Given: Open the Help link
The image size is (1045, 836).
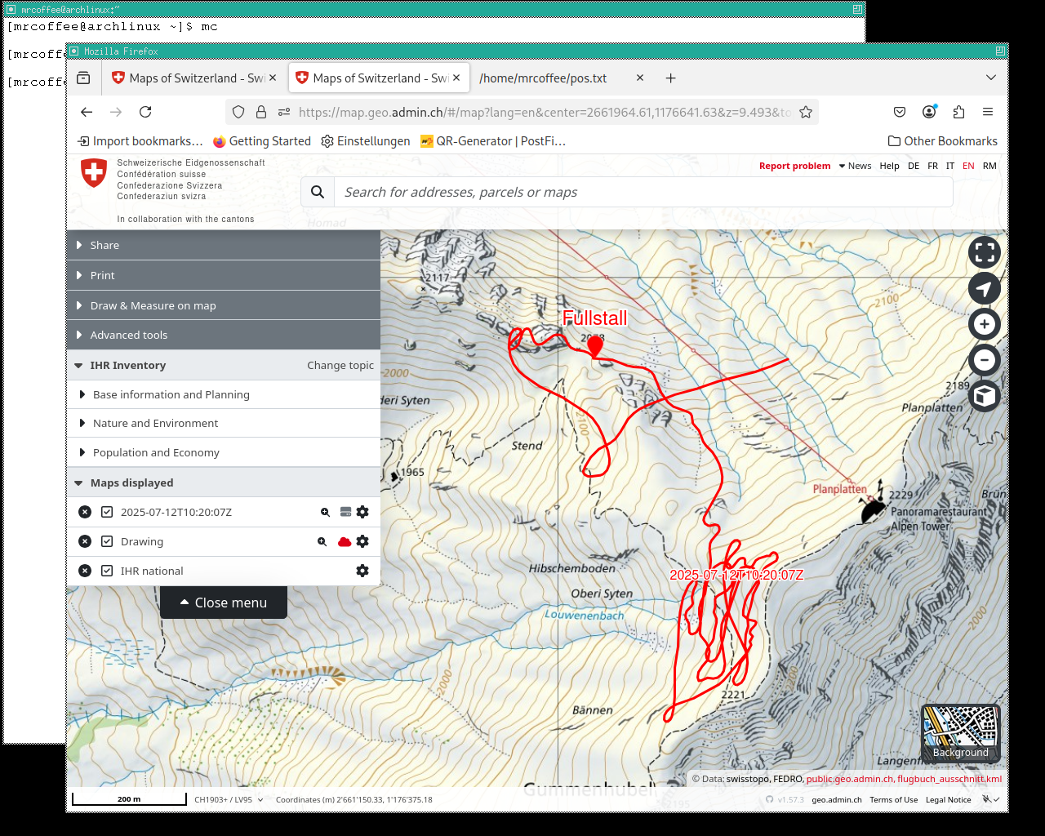Looking at the screenshot, I should coord(889,166).
